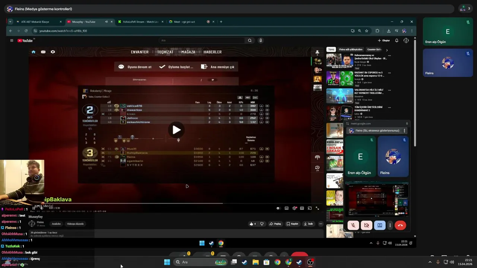Like the video
The height and width of the screenshot is (268, 477).
point(253,224)
